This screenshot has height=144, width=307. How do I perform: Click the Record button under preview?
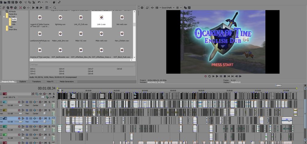pos(205,76)
